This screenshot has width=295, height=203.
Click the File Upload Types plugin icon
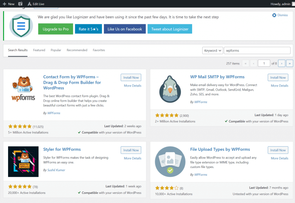(x=170, y=162)
